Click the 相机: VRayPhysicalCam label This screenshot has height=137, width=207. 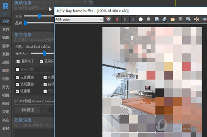point(33,47)
